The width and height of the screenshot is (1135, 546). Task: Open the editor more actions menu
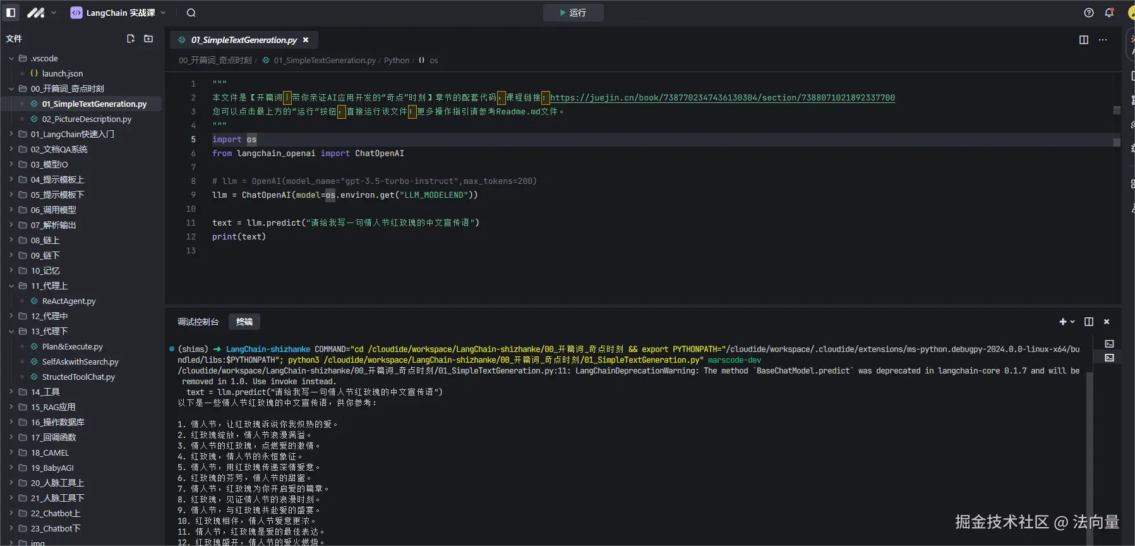[x=1103, y=40]
